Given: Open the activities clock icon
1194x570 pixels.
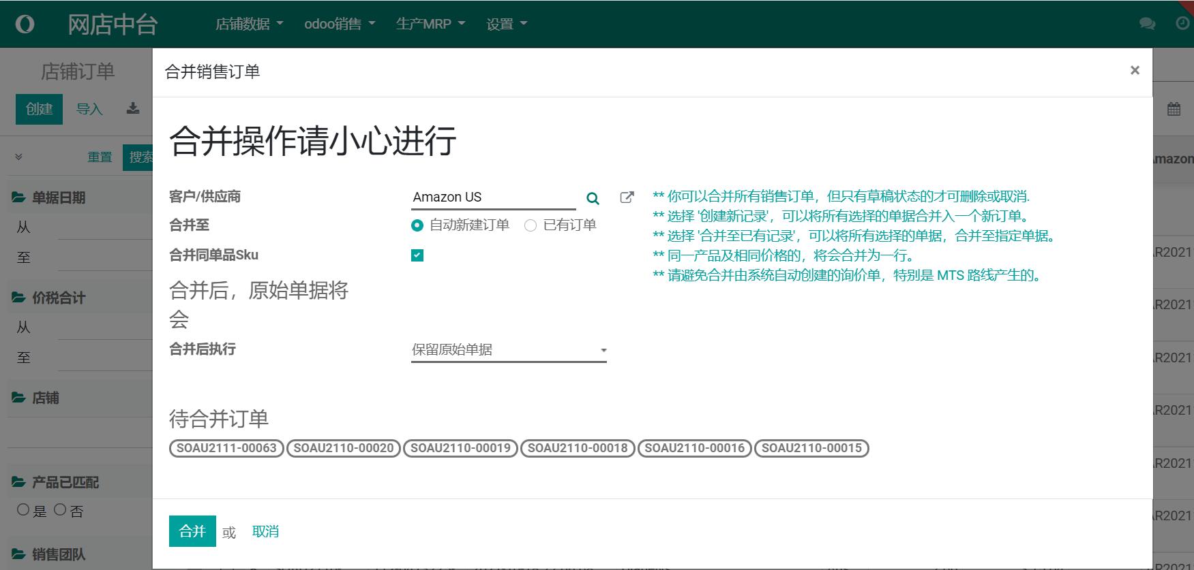Looking at the screenshot, I should coord(1183,24).
